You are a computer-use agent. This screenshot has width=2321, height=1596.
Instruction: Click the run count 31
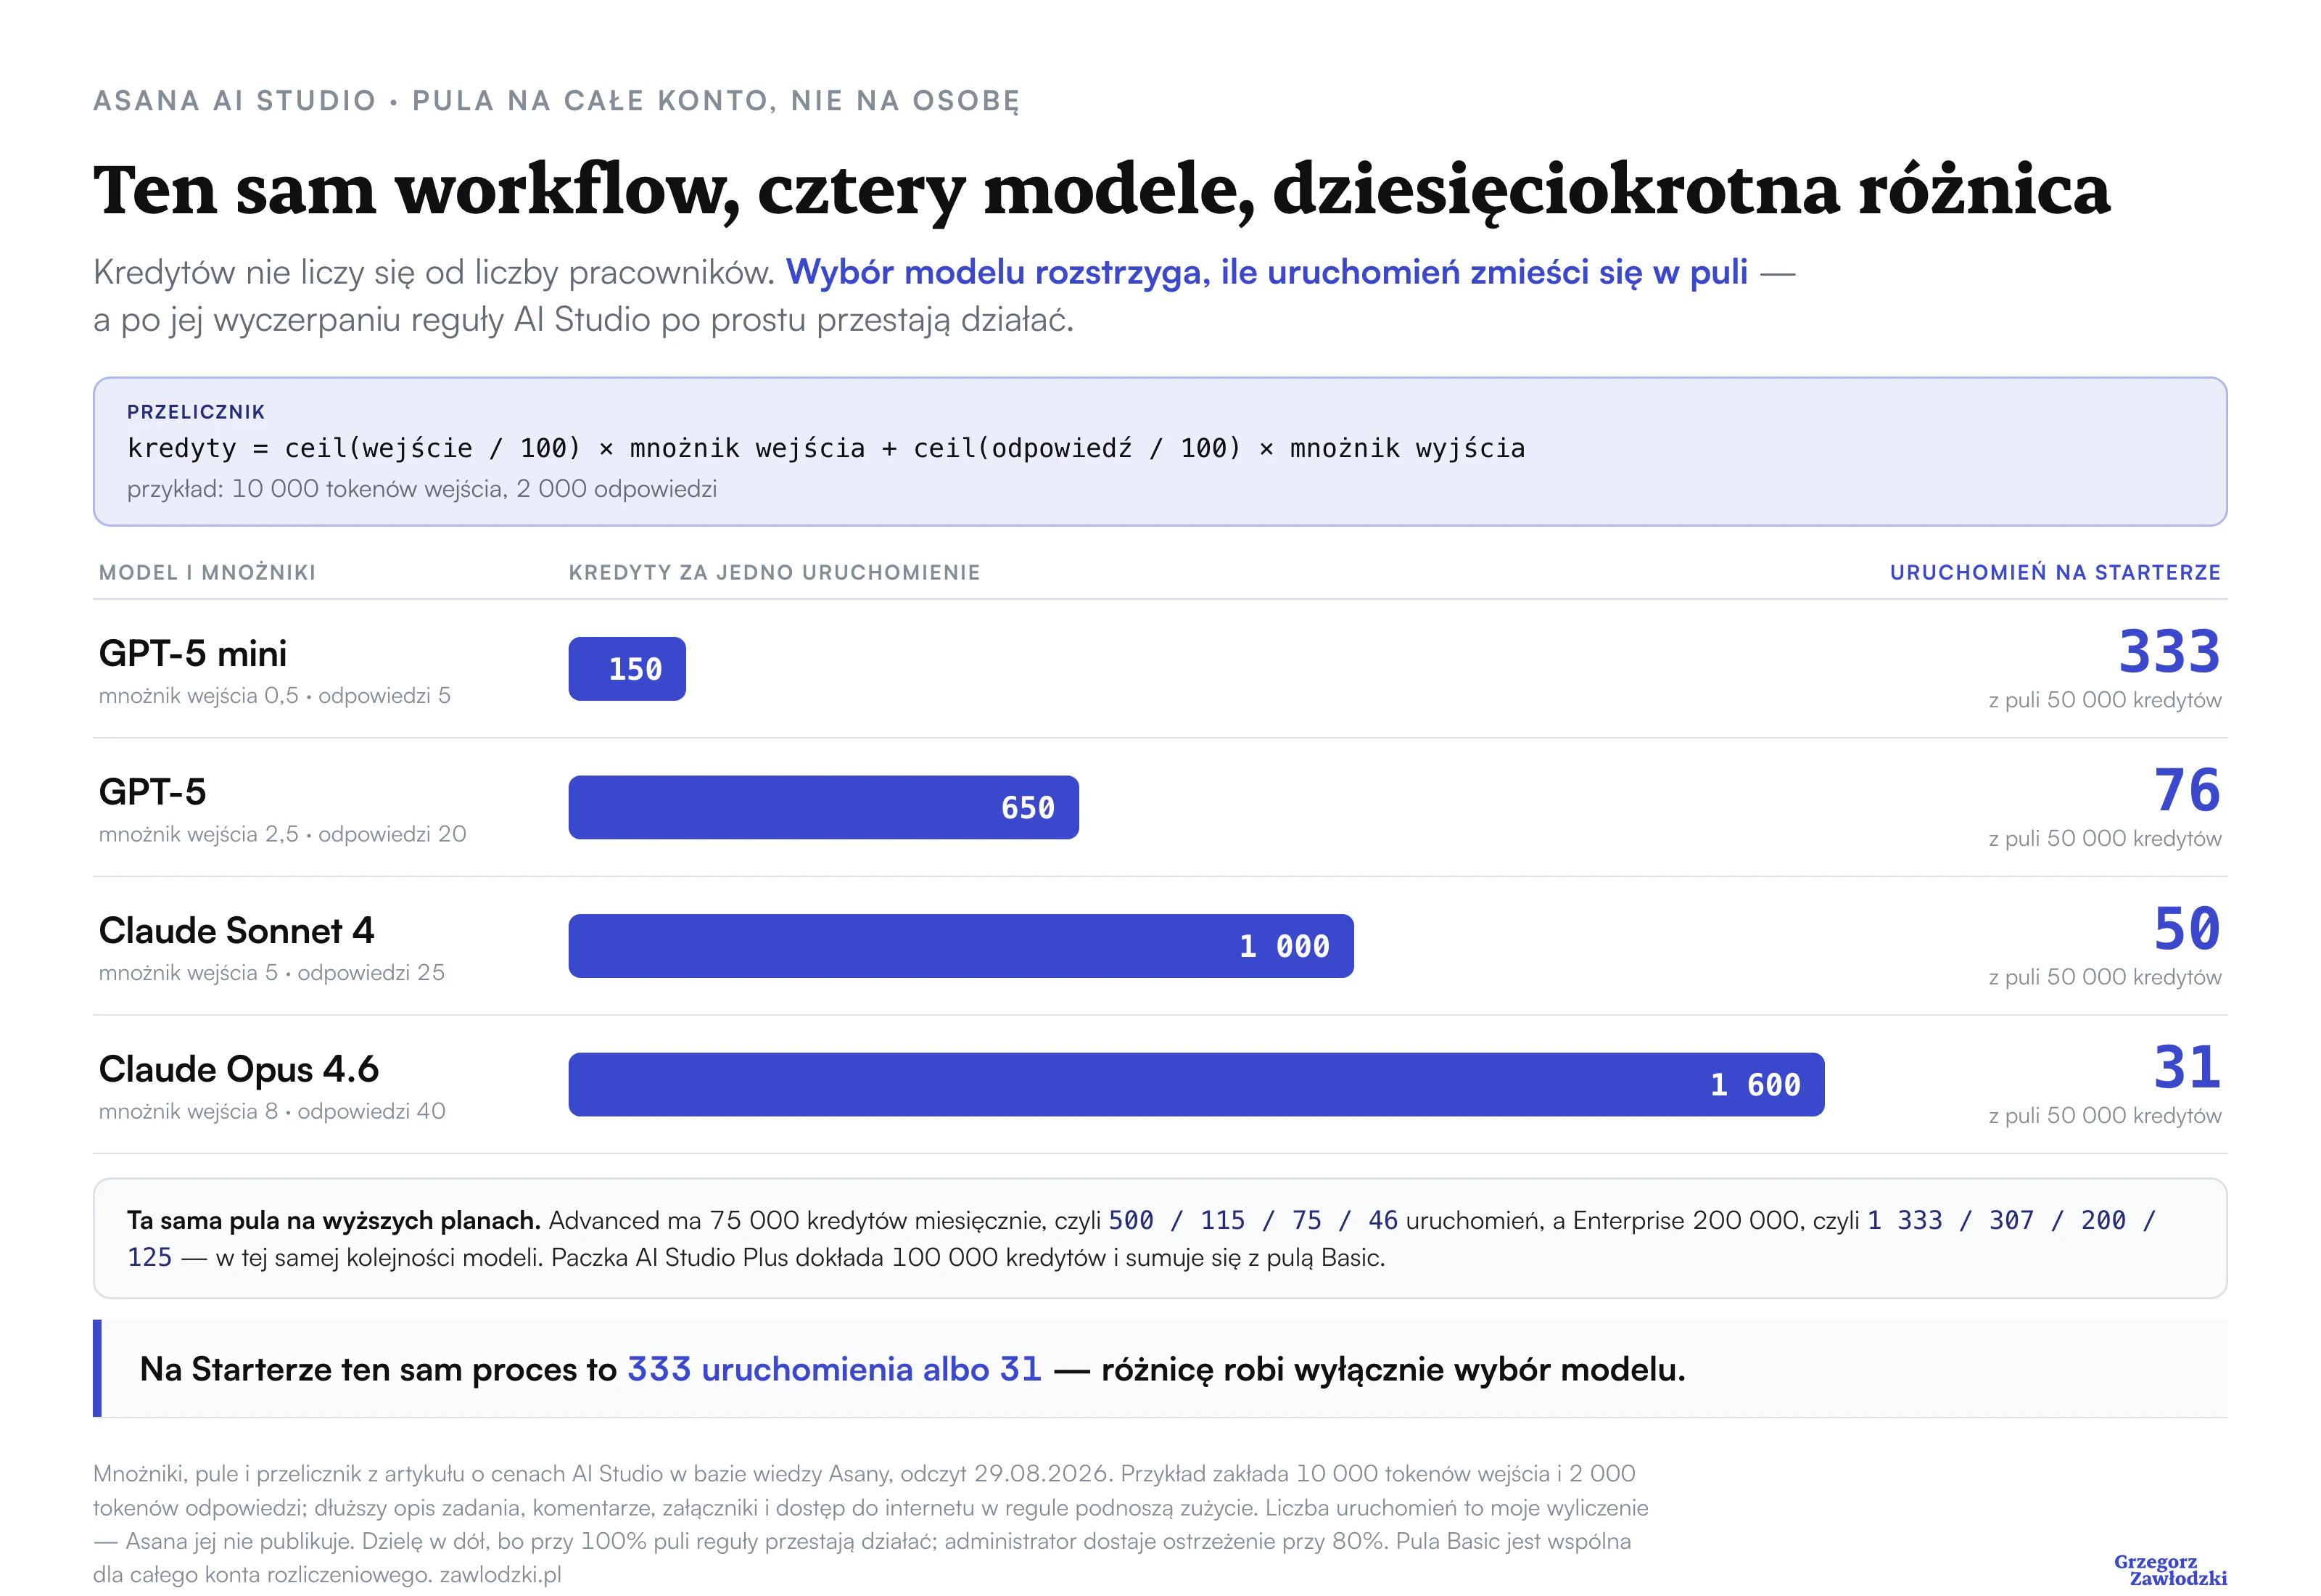(x=2187, y=1068)
